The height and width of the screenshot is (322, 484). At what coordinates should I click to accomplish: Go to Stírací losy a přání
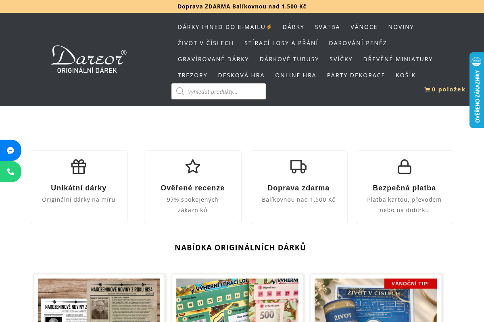coord(281,43)
